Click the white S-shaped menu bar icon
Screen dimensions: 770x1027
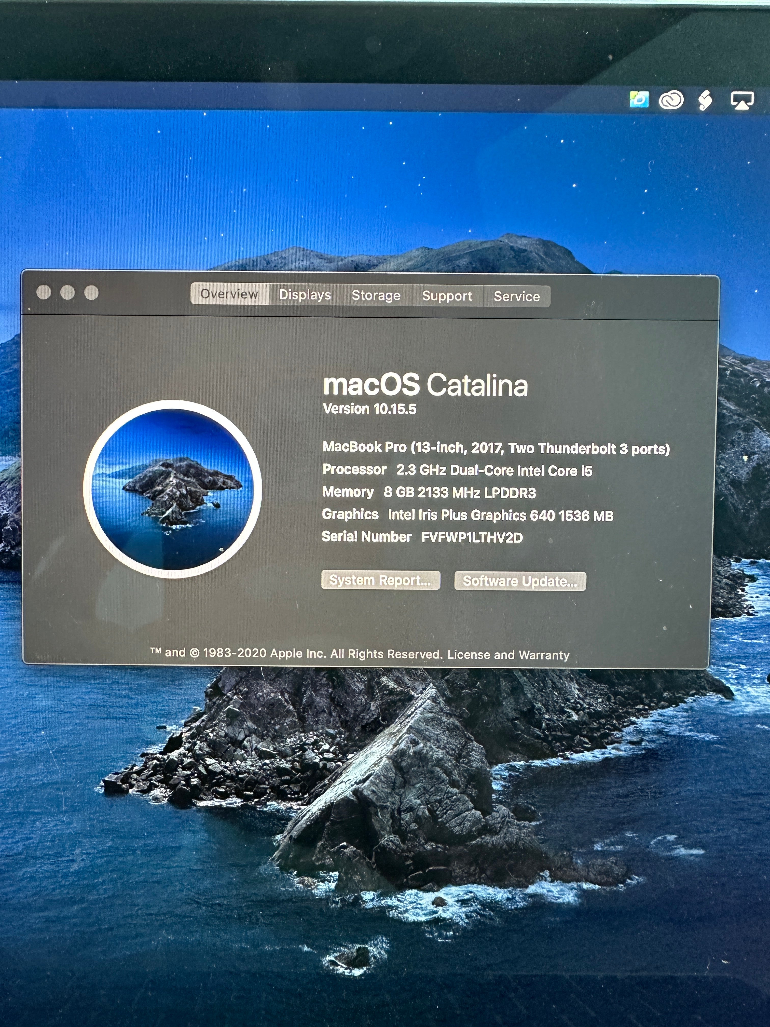[x=705, y=100]
